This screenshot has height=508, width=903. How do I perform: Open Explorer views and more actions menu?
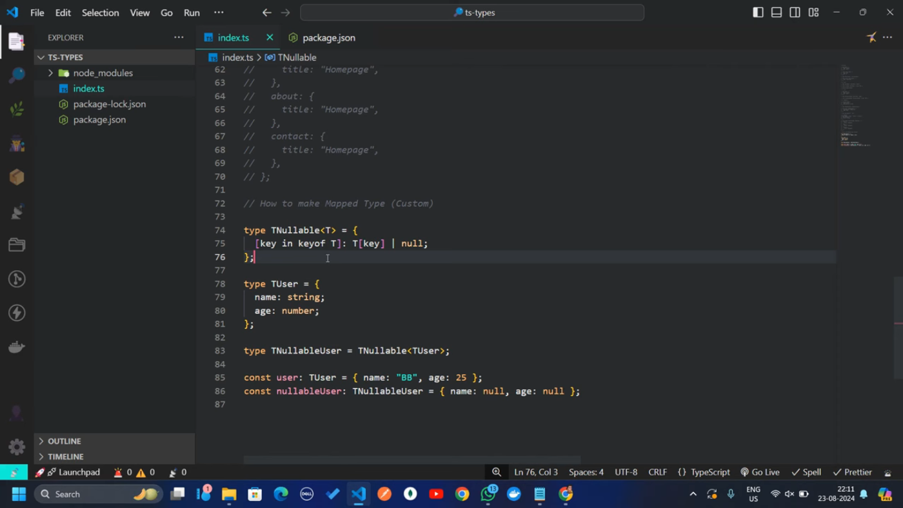tap(179, 37)
